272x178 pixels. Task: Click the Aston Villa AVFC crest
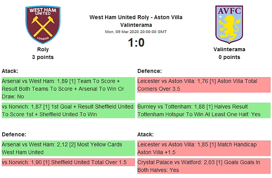pos(229,24)
